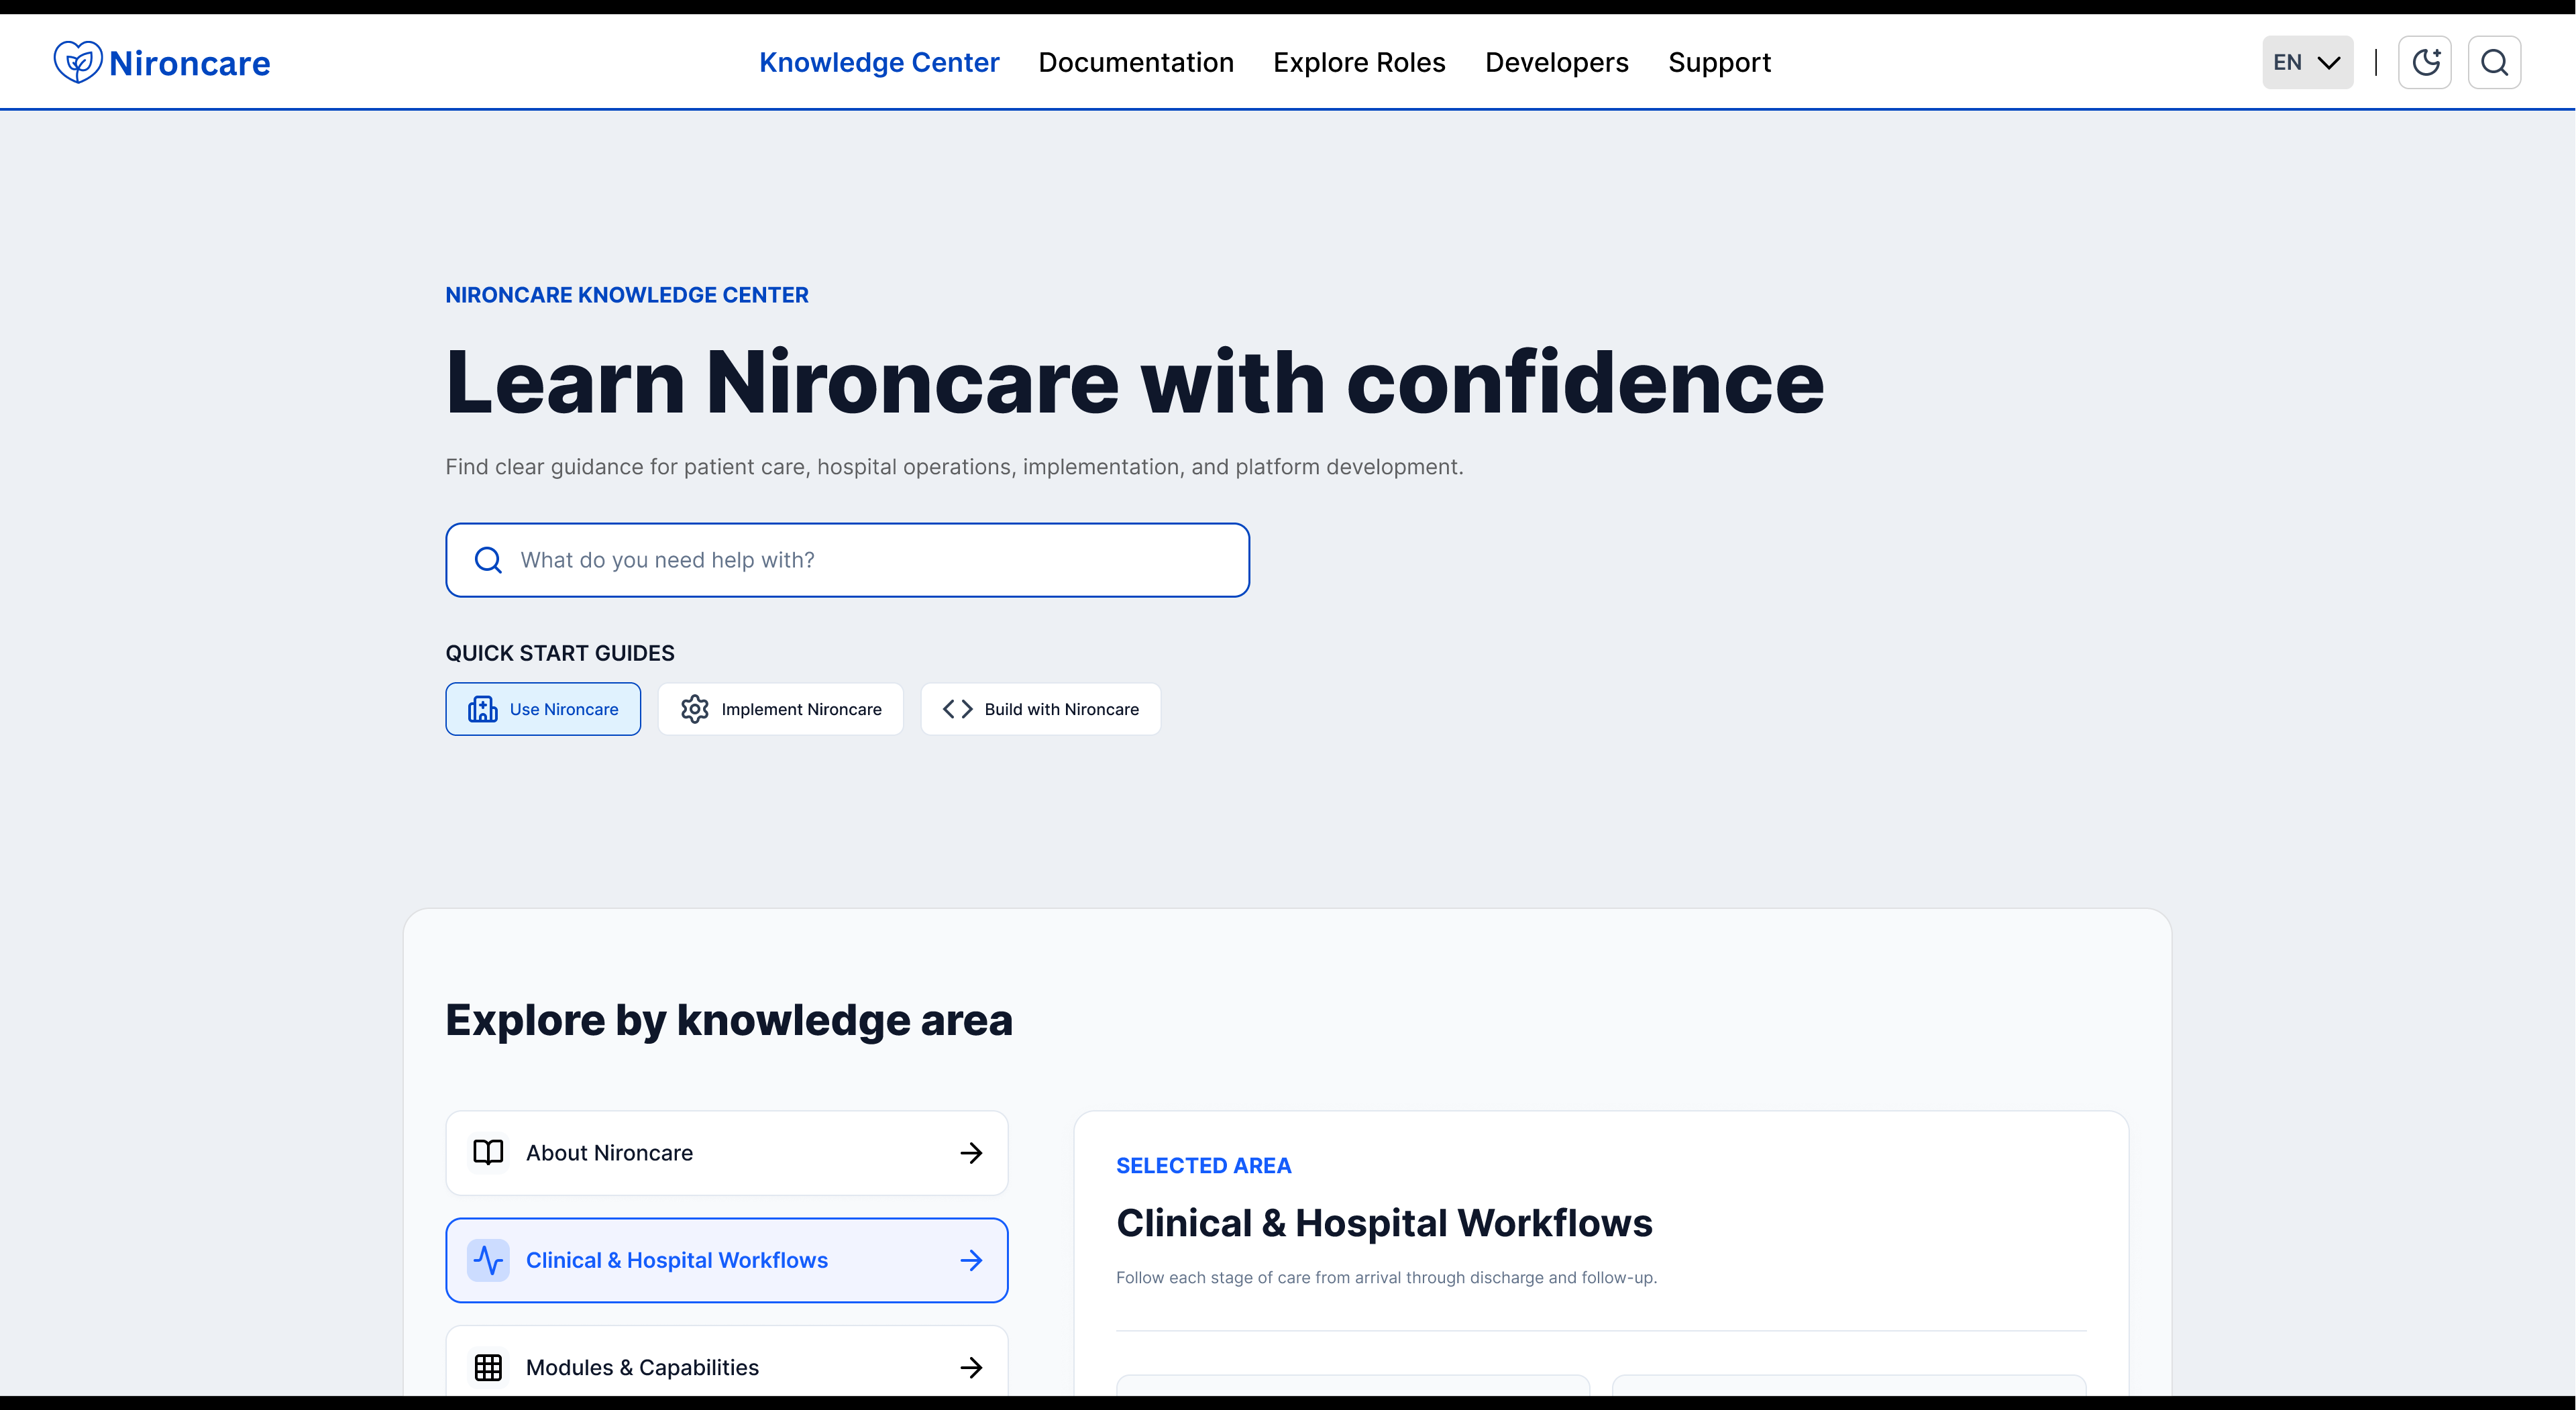Expand the EN language dropdown
Screen dimensions: 2576x1410
tap(2307, 62)
